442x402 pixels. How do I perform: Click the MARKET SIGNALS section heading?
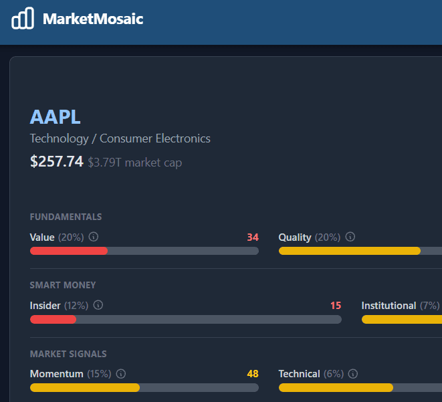68,354
